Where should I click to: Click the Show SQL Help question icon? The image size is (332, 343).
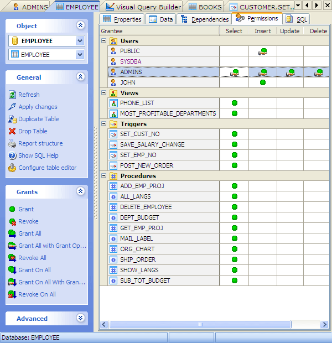pyautogui.click(x=12, y=155)
